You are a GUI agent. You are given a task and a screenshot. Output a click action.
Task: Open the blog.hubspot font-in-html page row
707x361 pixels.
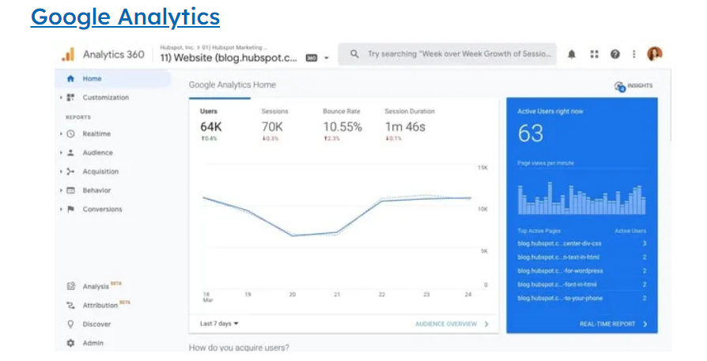(x=581, y=284)
